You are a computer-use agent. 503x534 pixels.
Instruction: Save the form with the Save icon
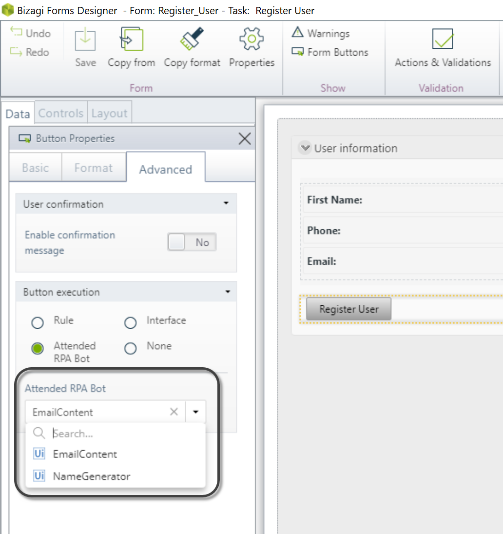click(x=85, y=39)
